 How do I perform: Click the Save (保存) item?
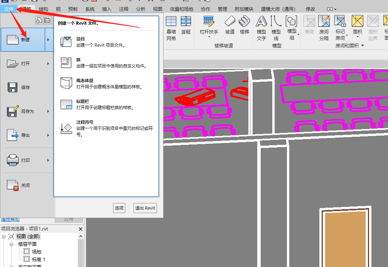tap(27, 87)
